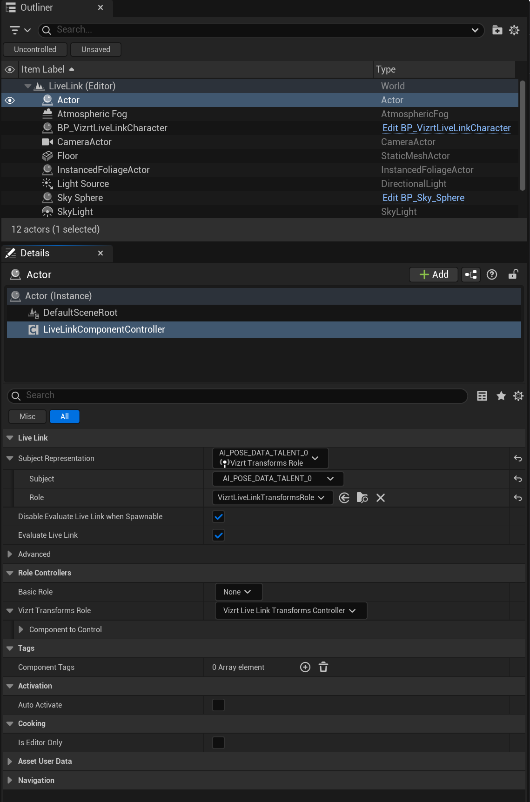Toggle Is Editor Only checkbox
This screenshot has height=802, width=530.
tap(218, 743)
